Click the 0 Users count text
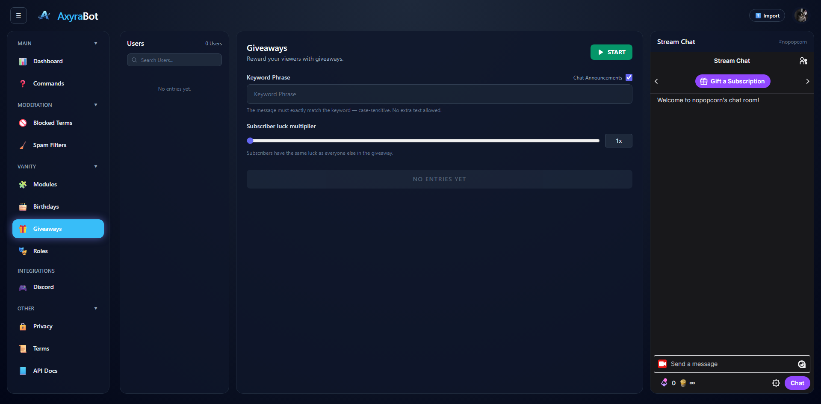 pos(213,44)
